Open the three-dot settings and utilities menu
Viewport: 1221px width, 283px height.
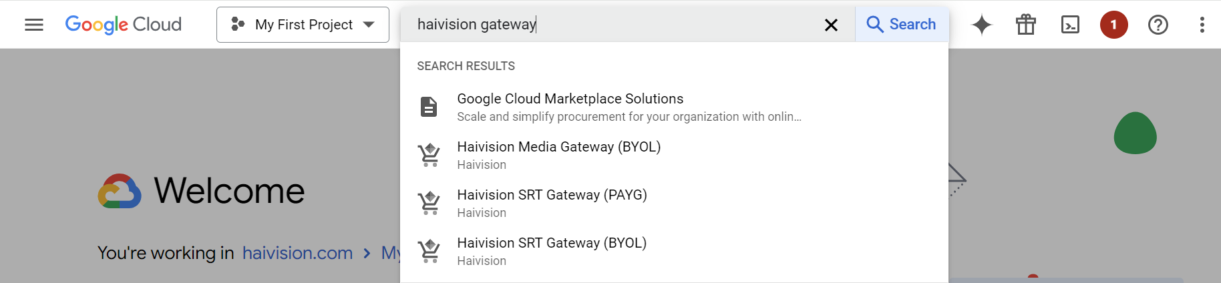(x=1202, y=25)
